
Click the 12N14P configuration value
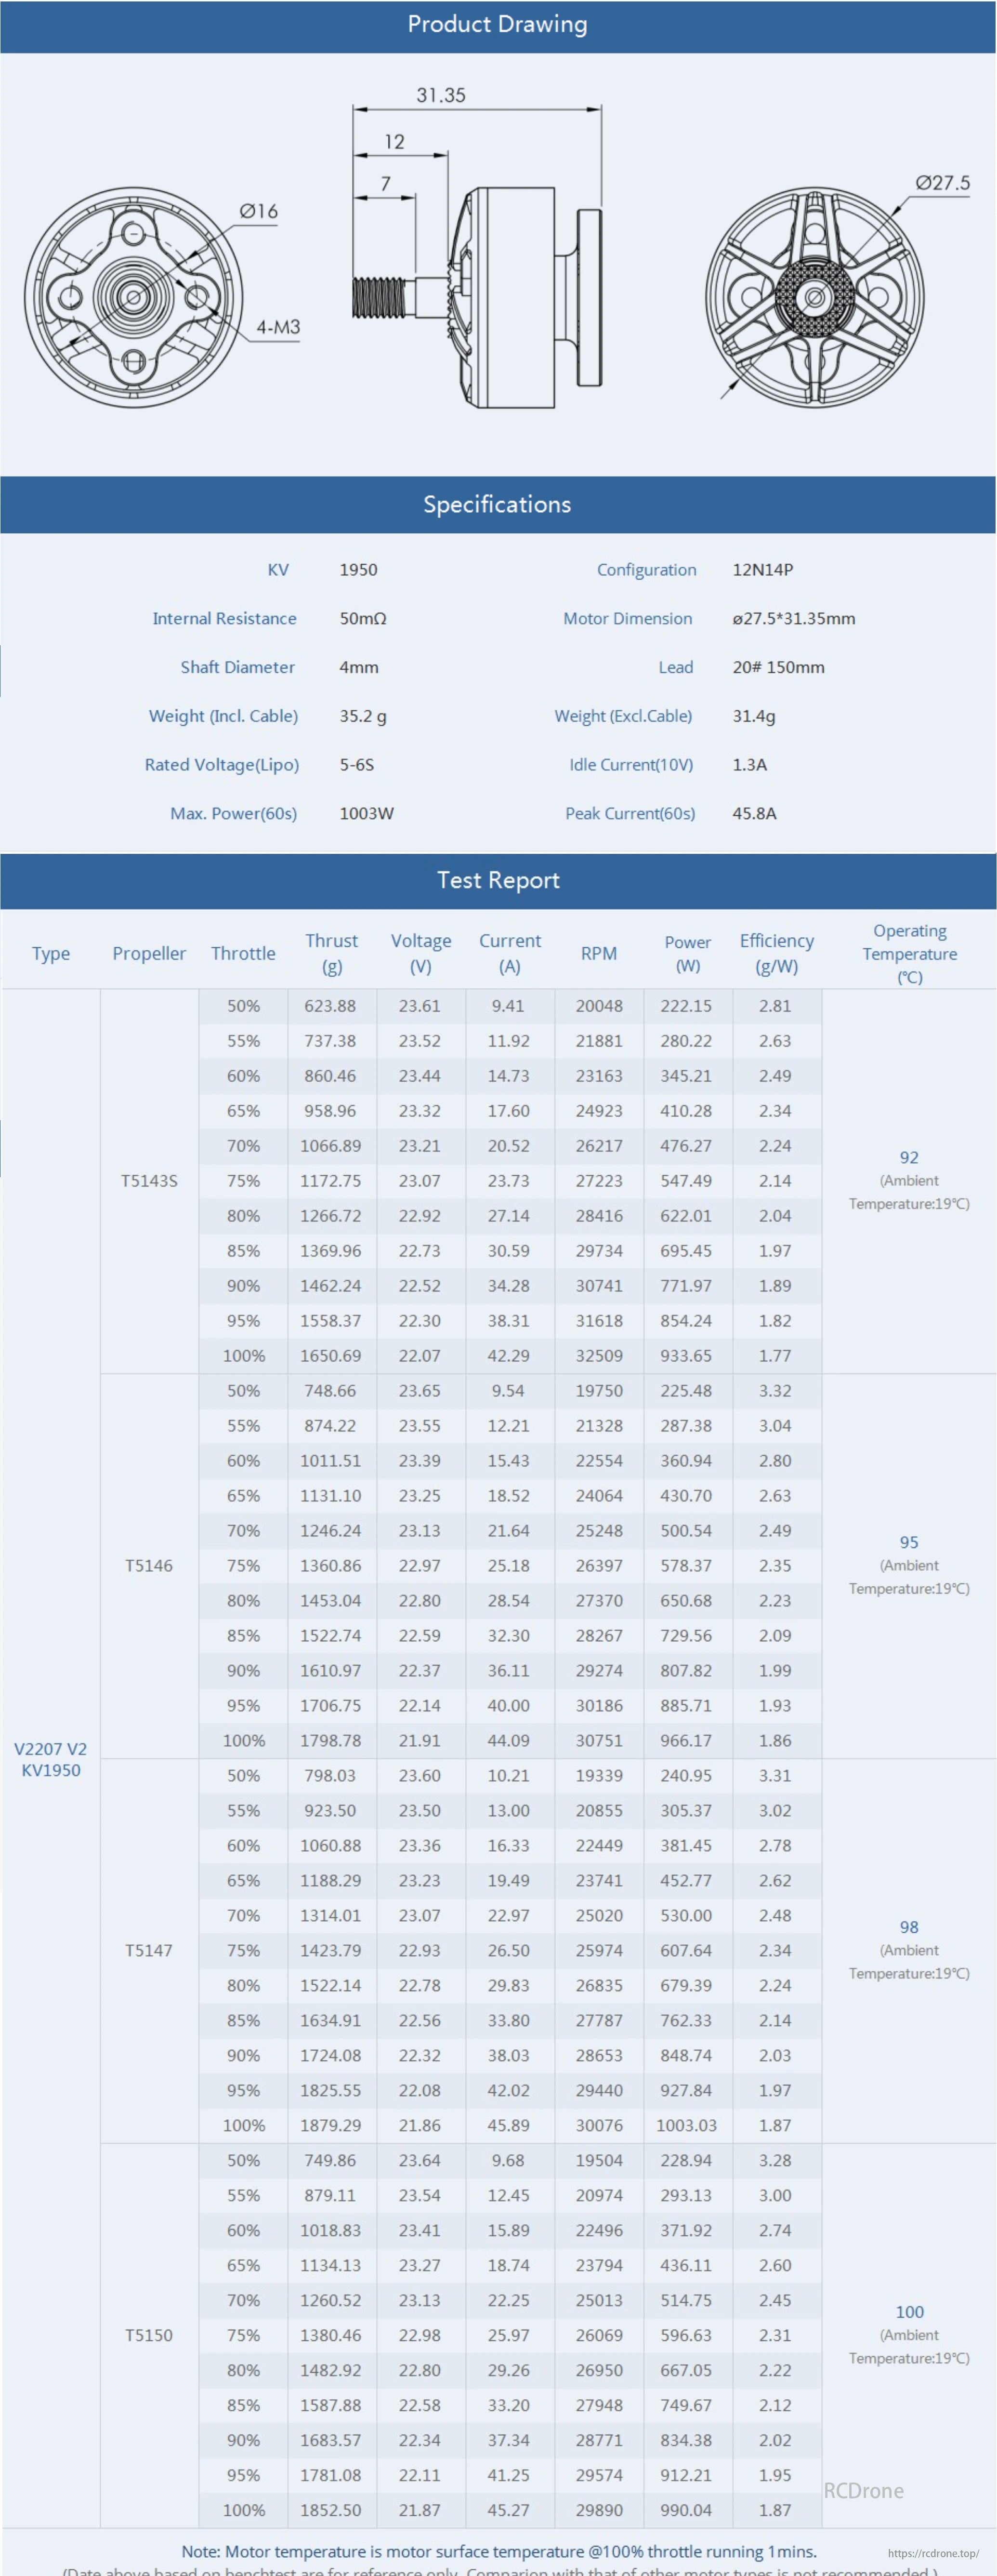coord(762,570)
